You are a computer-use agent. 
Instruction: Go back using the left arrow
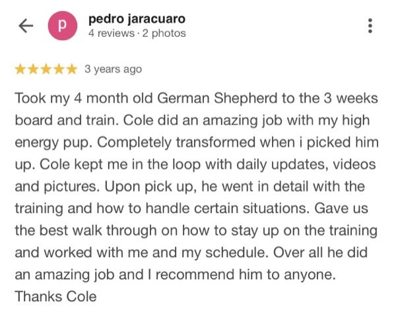(x=26, y=26)
